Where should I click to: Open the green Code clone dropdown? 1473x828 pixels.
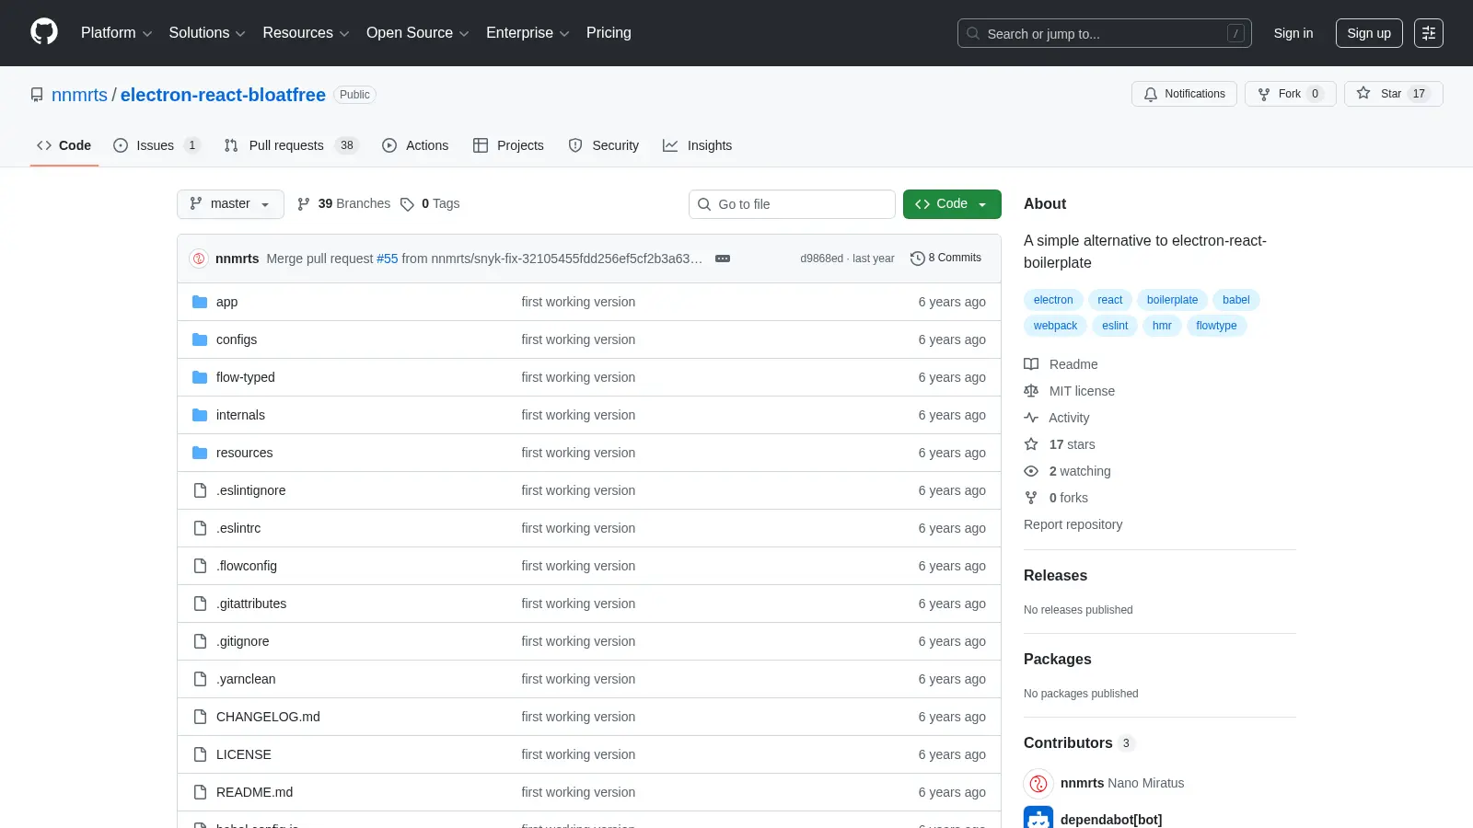[x=952, y=204]
